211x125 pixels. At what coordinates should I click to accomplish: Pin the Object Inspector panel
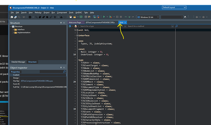[61, 68]
